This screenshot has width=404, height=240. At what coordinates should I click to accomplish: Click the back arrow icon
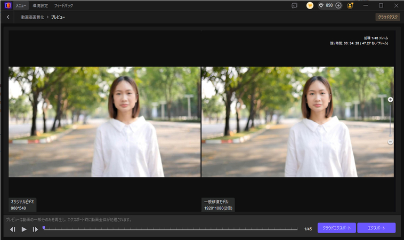pyautogui.click(x=8, y=17)
